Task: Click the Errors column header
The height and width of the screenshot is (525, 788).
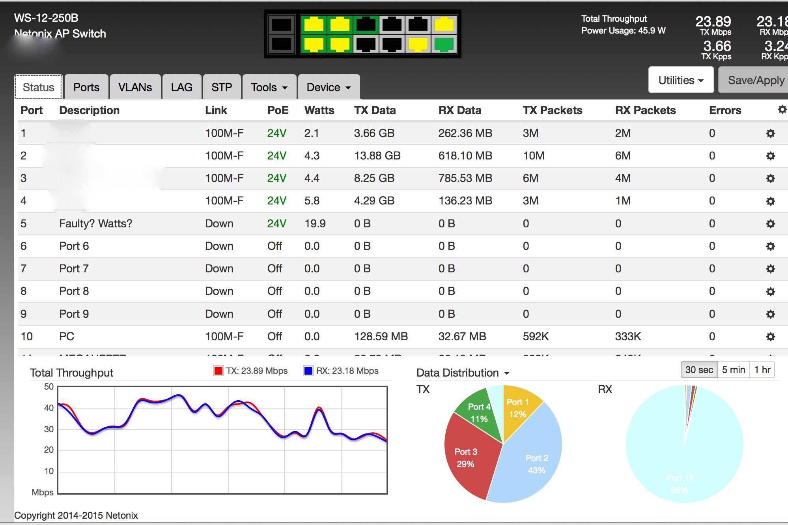Action: [x=725, y=110]
